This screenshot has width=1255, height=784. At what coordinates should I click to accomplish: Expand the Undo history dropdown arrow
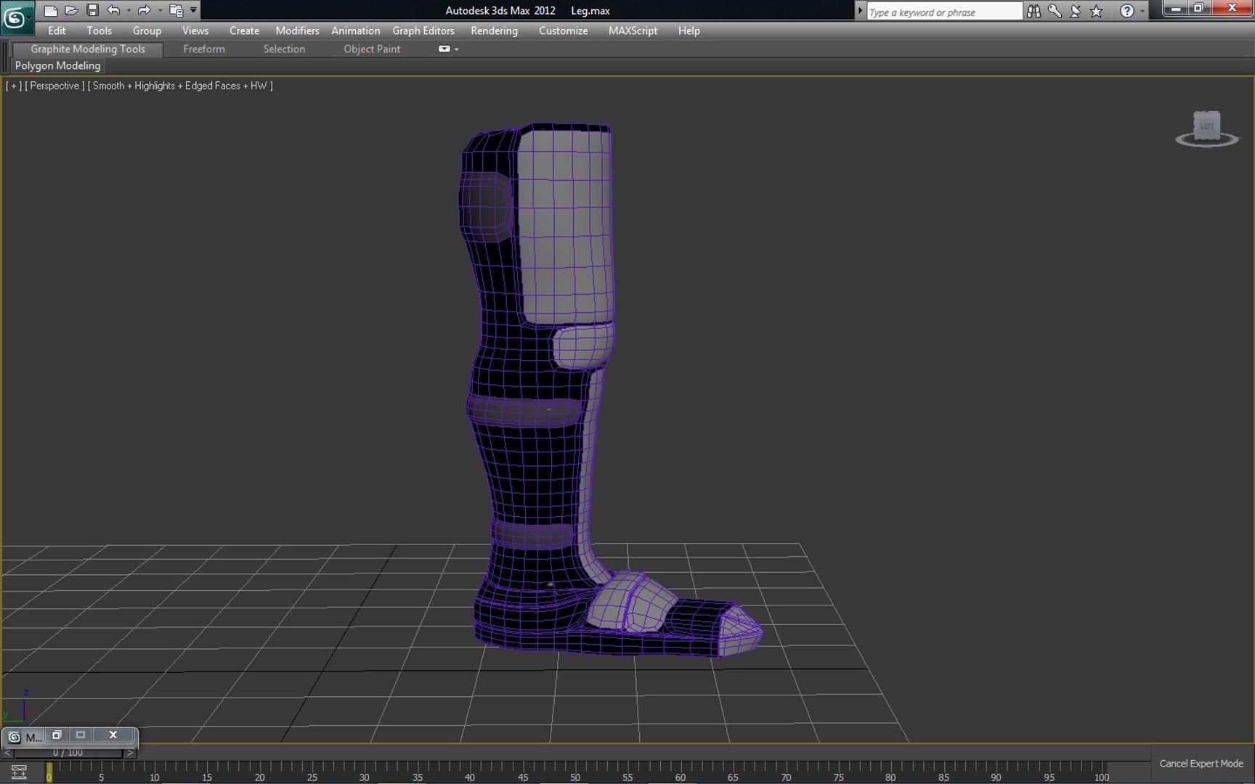coord(129,10)
